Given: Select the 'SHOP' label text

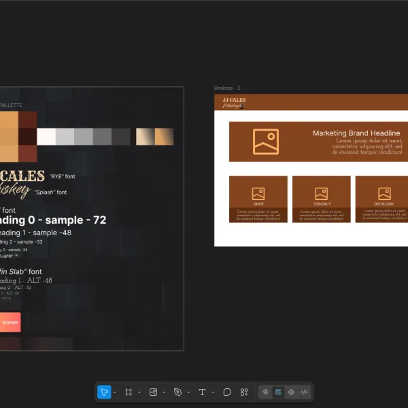Looking at the screenshot, I should click(258, 204).
